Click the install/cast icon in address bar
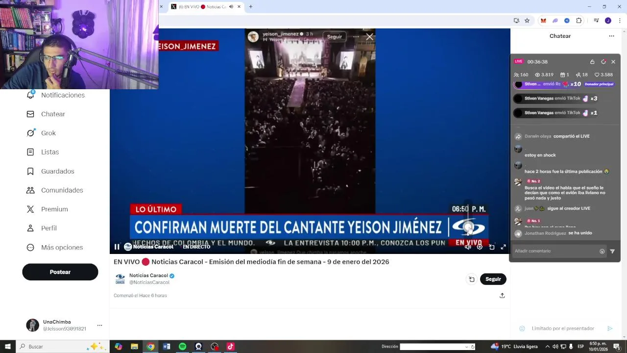 tap(516, 21)
